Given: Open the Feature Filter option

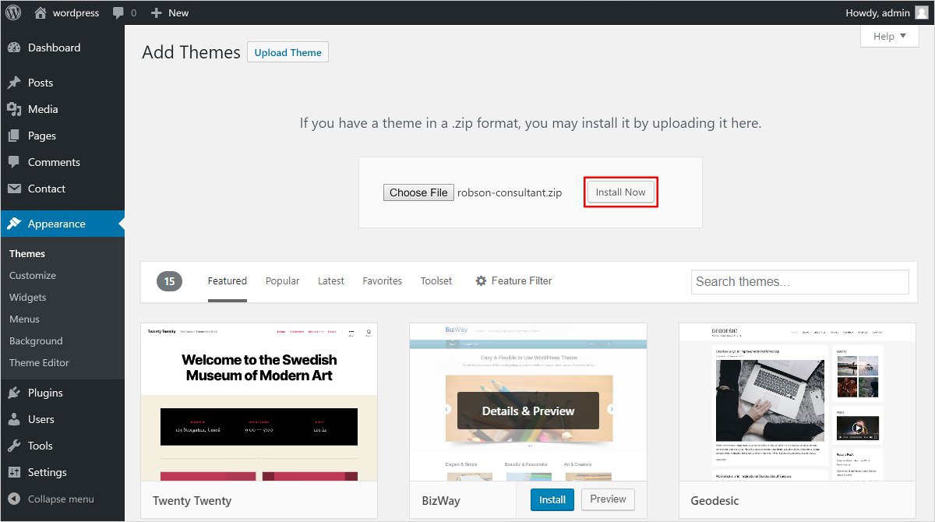Looking at the screenshot, I should (x=513, y=281).
